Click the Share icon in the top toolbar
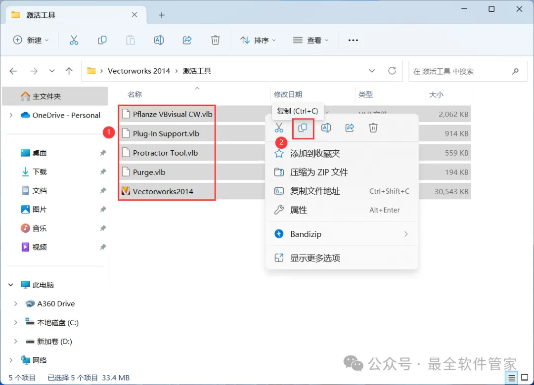534x385 pixels. 187,40
